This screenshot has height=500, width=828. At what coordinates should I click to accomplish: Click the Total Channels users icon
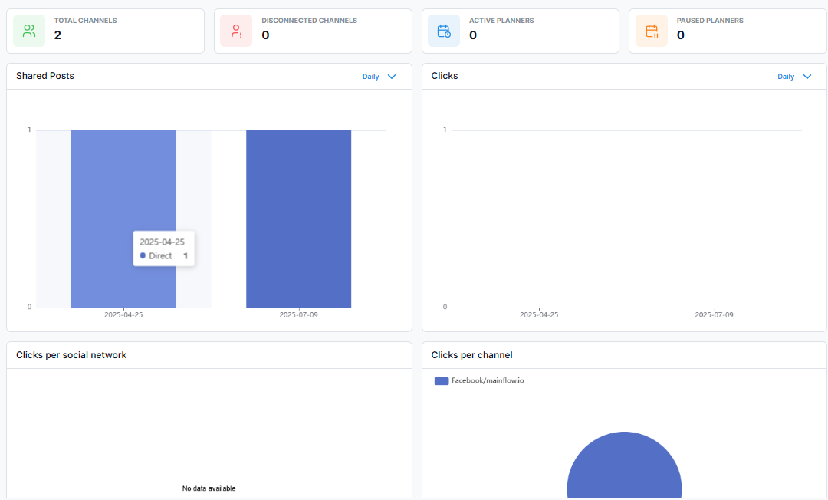pos(29,31)
